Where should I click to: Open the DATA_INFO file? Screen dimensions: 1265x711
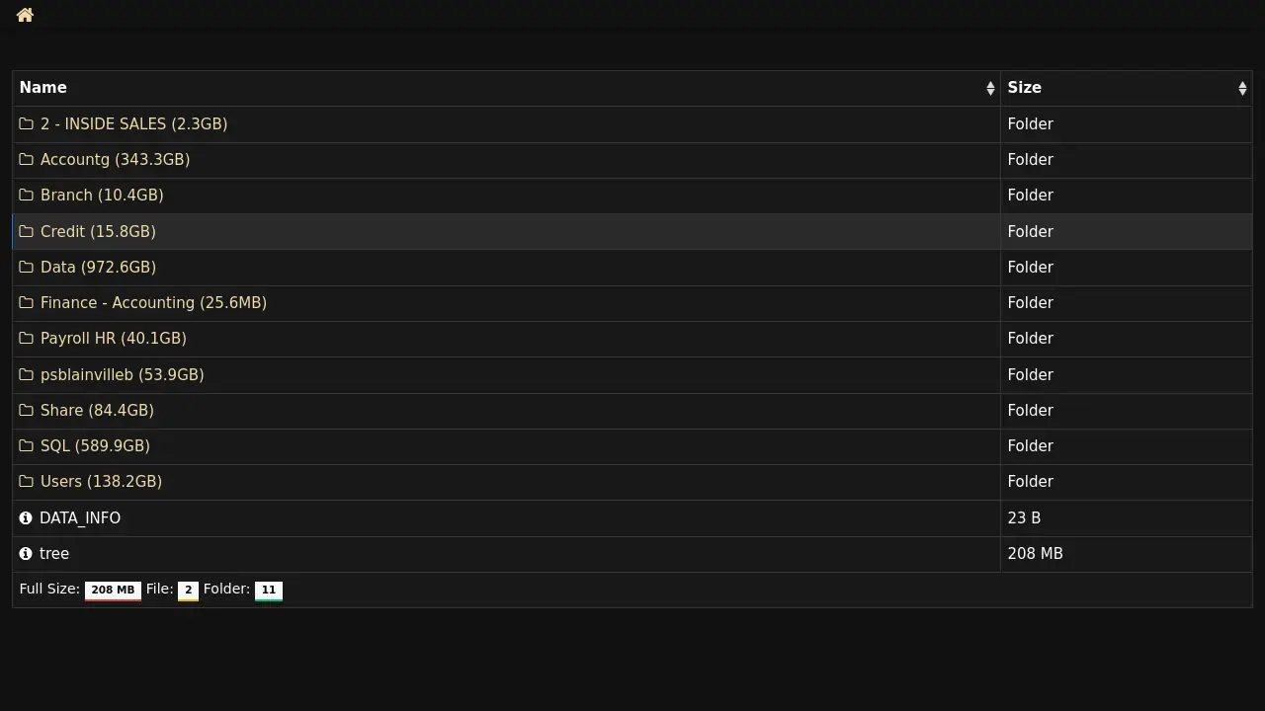tap(80, 518)
